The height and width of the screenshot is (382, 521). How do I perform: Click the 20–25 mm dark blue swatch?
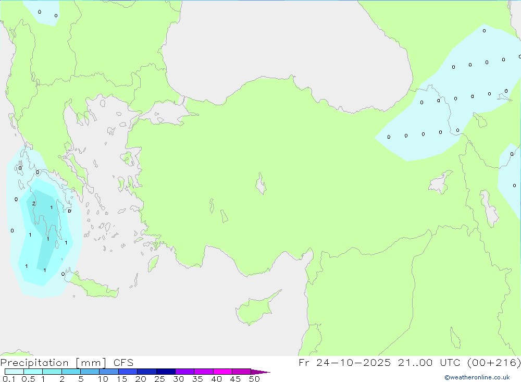[x=147, y=372]
